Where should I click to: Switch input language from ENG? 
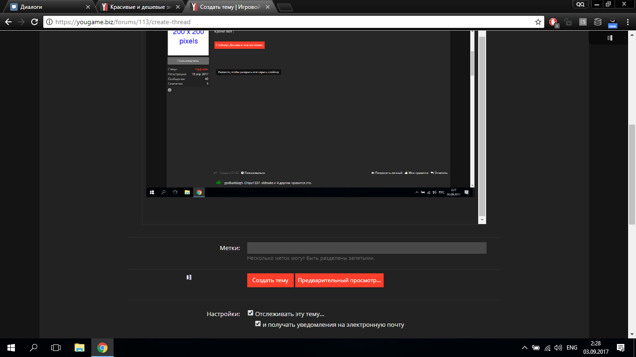click(x=572, y=348)
